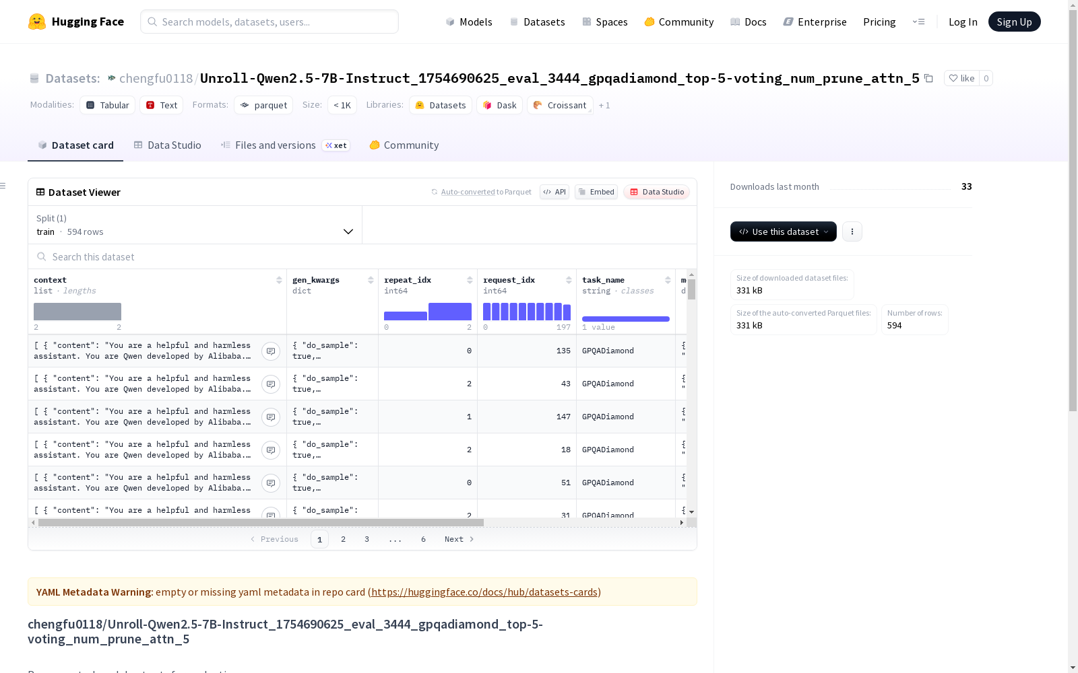
Task: Sort the task_name column
Action: [668, 280]
